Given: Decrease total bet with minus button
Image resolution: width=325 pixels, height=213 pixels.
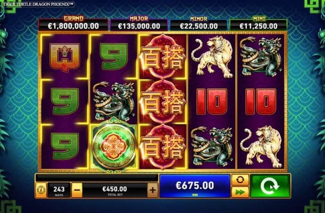Looking at the screenshot, I should point(77,190).
